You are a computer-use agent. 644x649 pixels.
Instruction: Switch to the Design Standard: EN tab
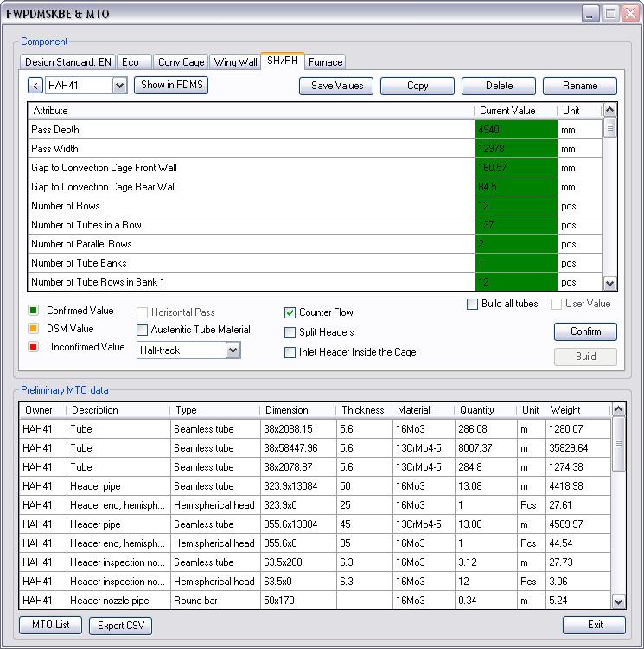[x=67, y=62]
